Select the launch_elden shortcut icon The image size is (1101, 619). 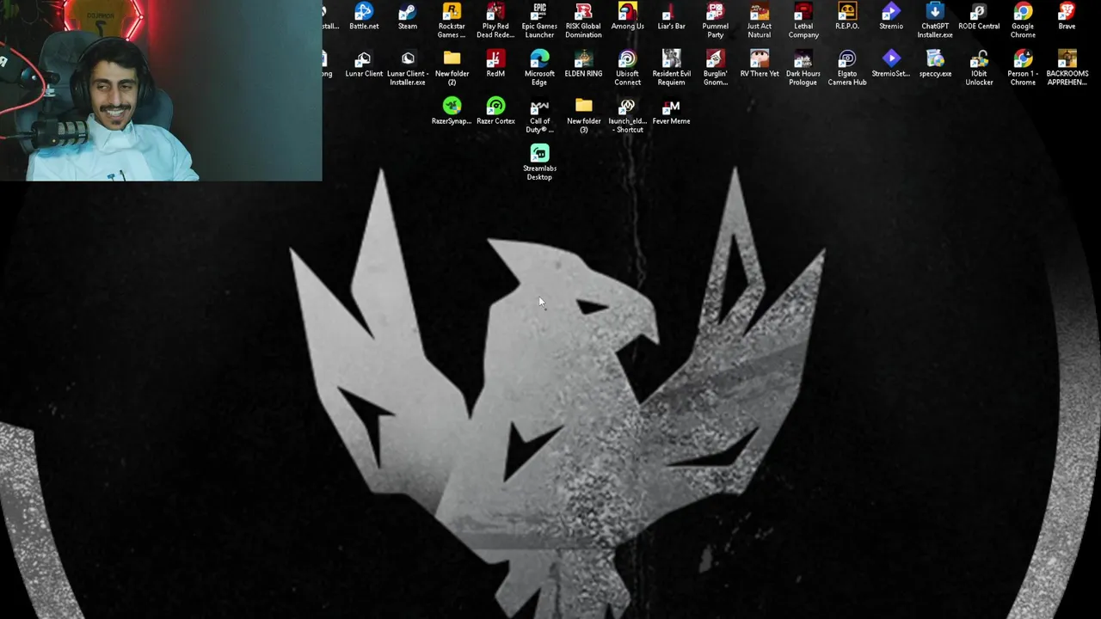tap(627, 115)
